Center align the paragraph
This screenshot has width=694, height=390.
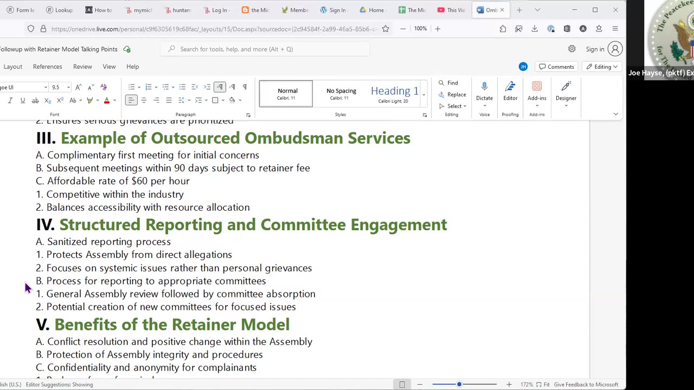[x=144, y=100]
